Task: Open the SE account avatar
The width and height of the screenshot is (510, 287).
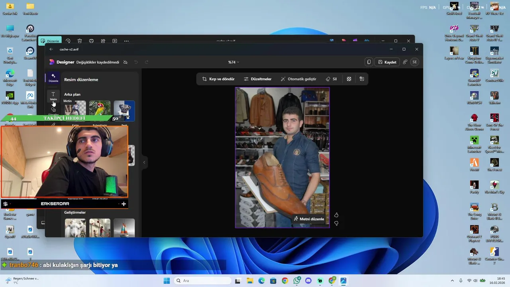Action: pyautogui.click(x=415, y=62)
